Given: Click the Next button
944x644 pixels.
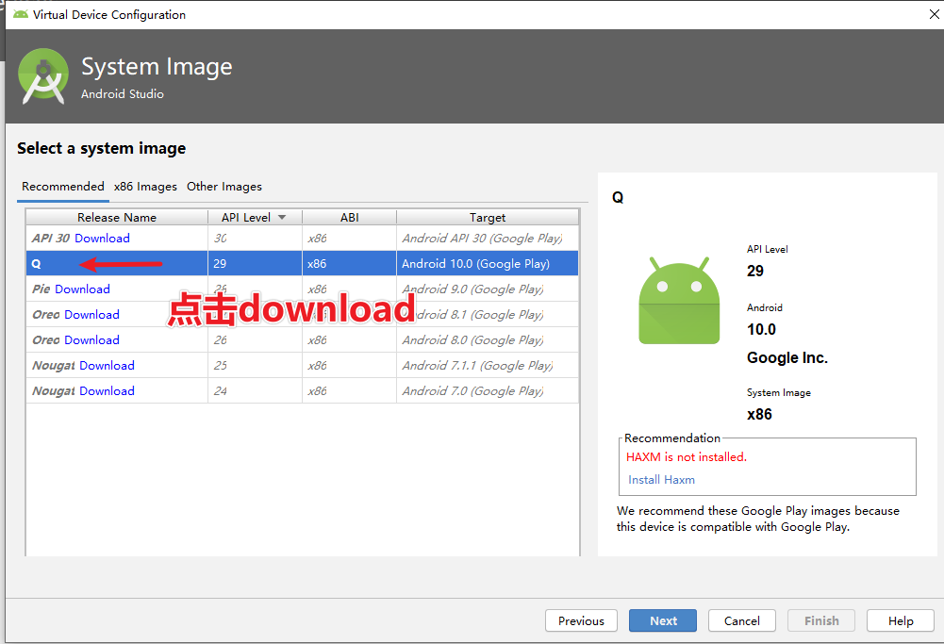Looking at the screenshot, I should (x=663, y=620).
